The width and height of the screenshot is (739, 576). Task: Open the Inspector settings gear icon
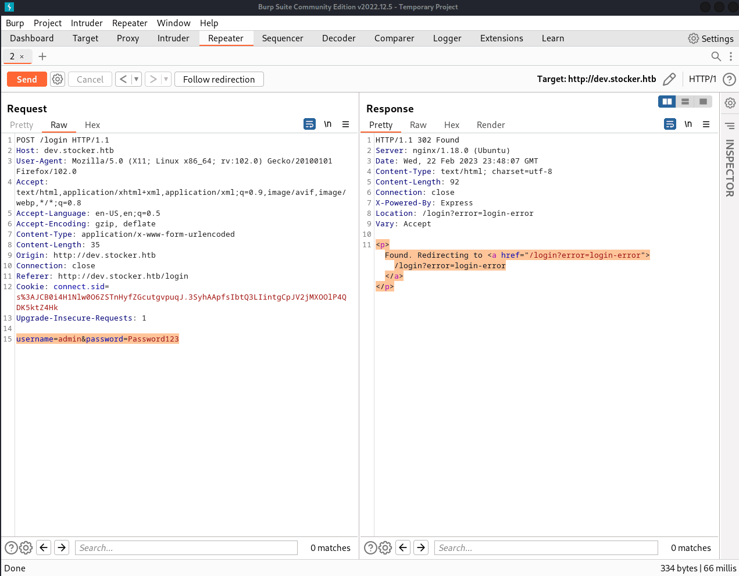coord(730,103)
